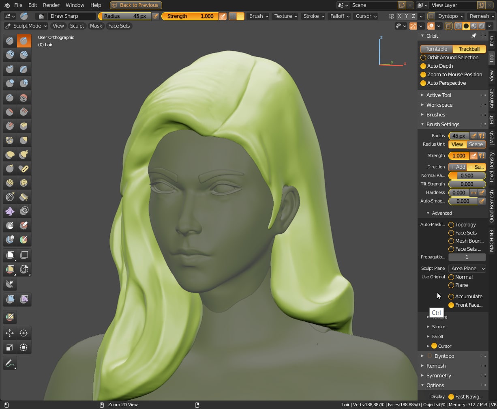Open the Sculpt Mode dropdown

tap(26, 26)
